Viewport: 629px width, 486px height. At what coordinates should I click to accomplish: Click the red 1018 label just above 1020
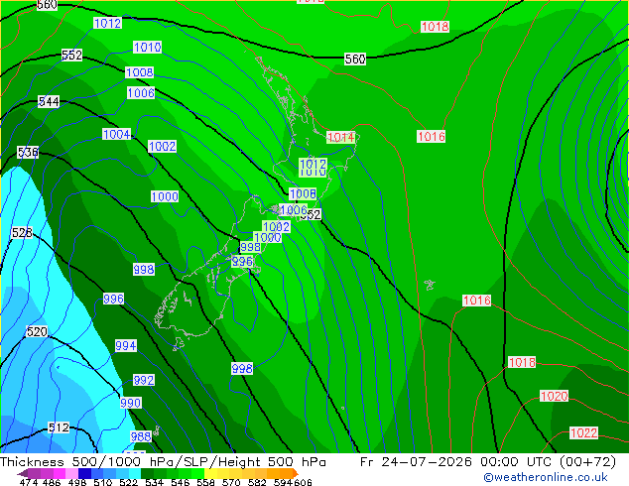click(522, 362)
